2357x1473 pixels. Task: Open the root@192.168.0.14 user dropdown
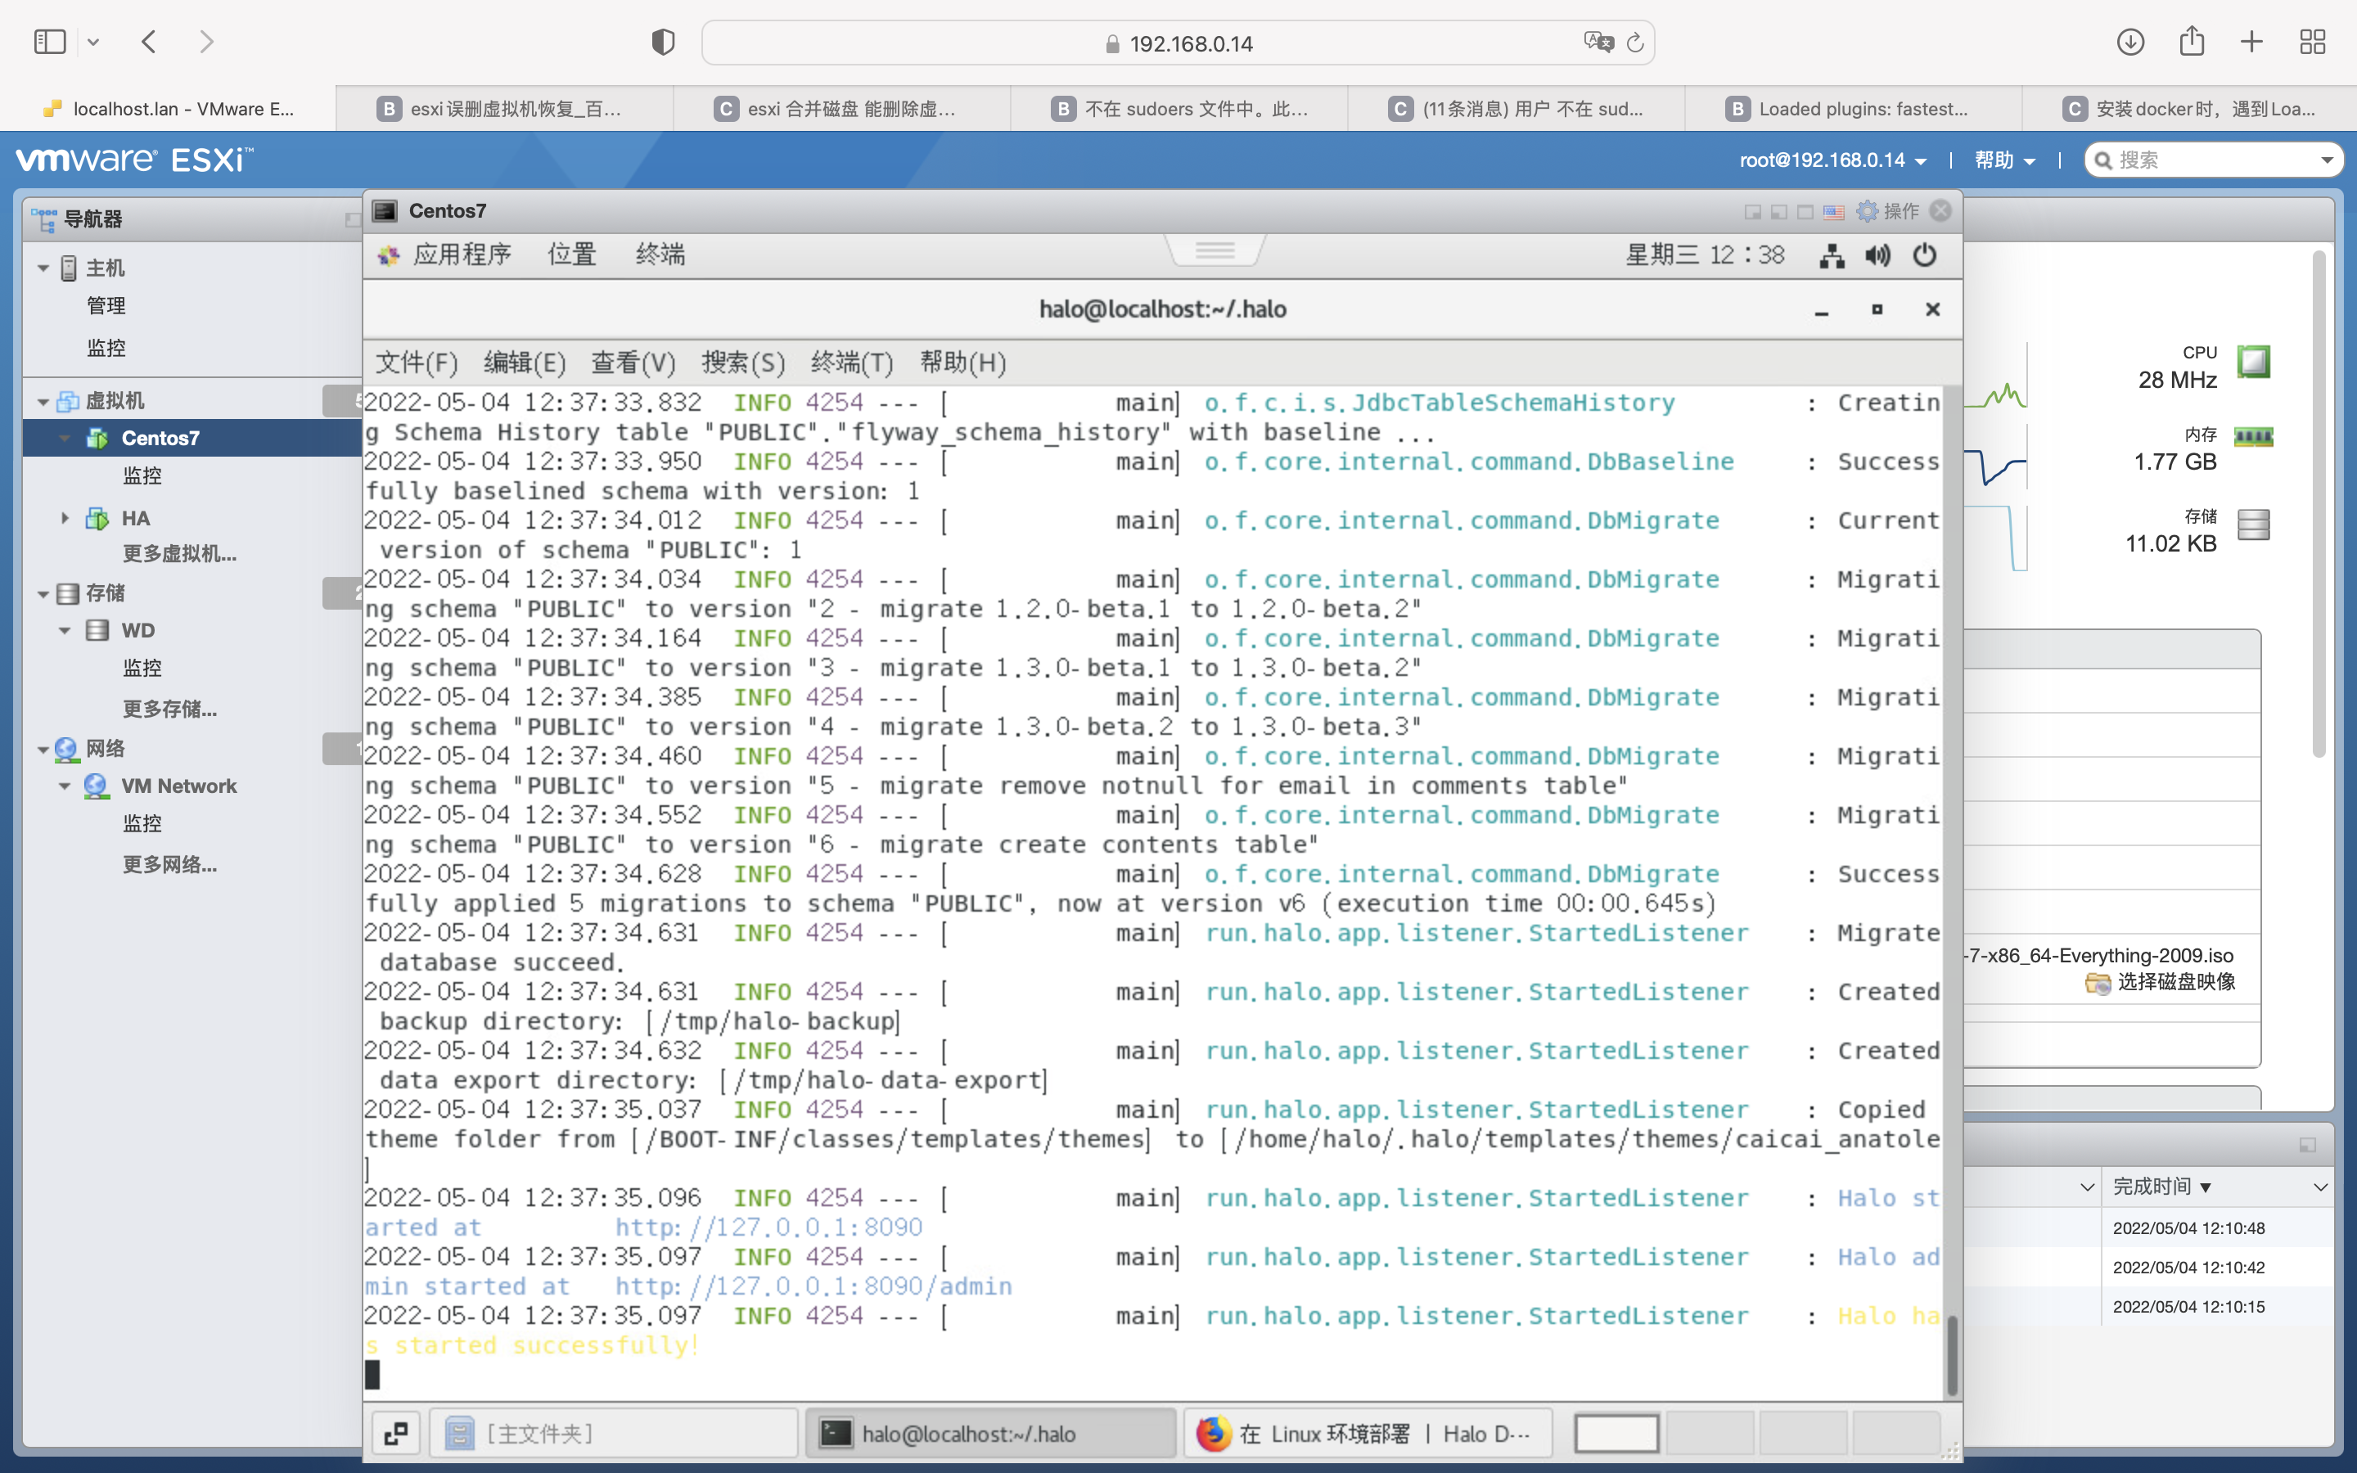pos(1833,160)
